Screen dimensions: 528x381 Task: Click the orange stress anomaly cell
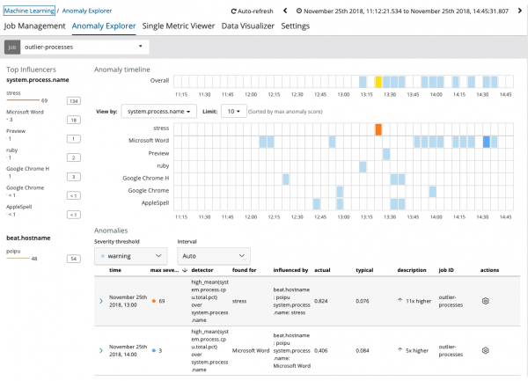click(378, 129)
